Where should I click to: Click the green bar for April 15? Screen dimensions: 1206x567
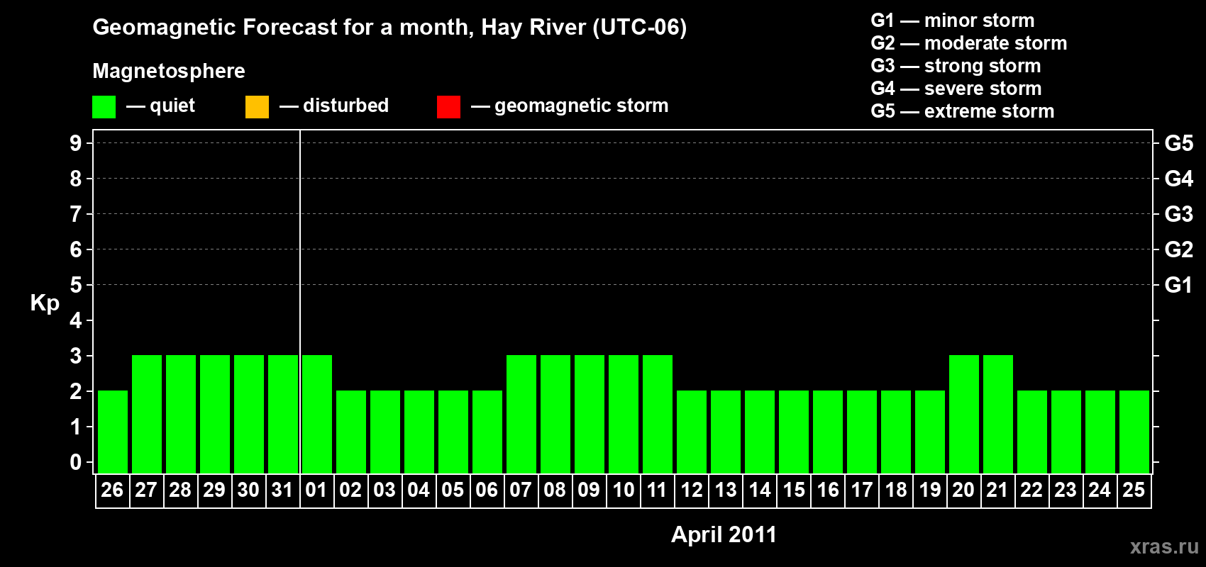tap(794, 432)
